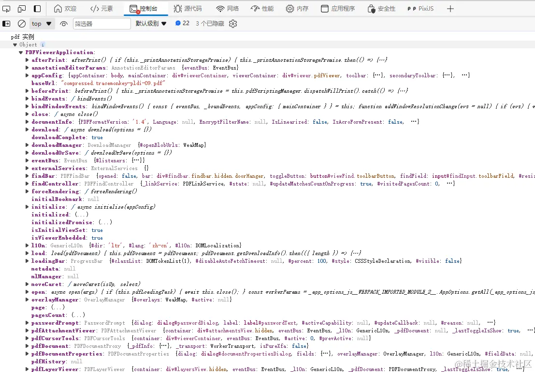Select the baseUrl string value
The image size is (535, 372).
pyautogui.click(x=113, y=83)
